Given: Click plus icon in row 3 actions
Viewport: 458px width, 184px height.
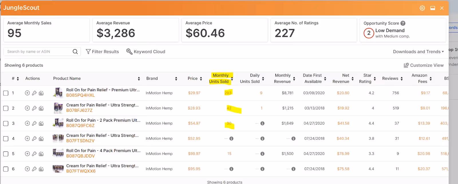Looking at the screenshot, I should [x=27, y=123].
